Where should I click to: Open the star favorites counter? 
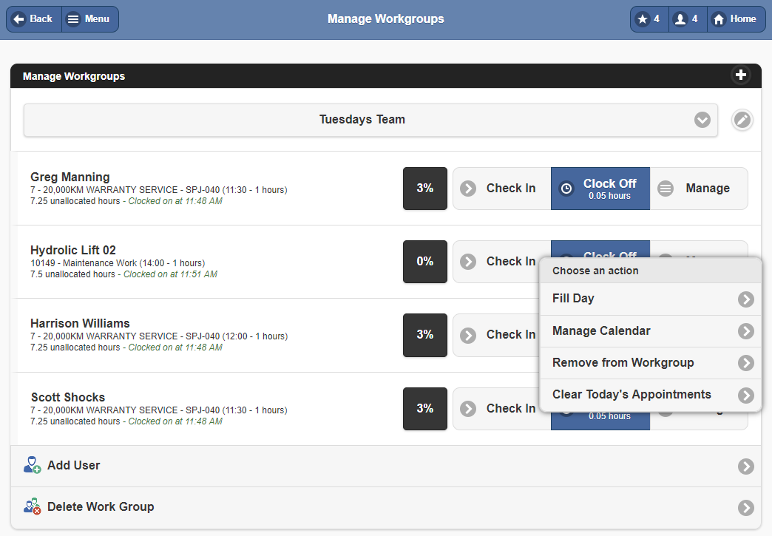649,19
